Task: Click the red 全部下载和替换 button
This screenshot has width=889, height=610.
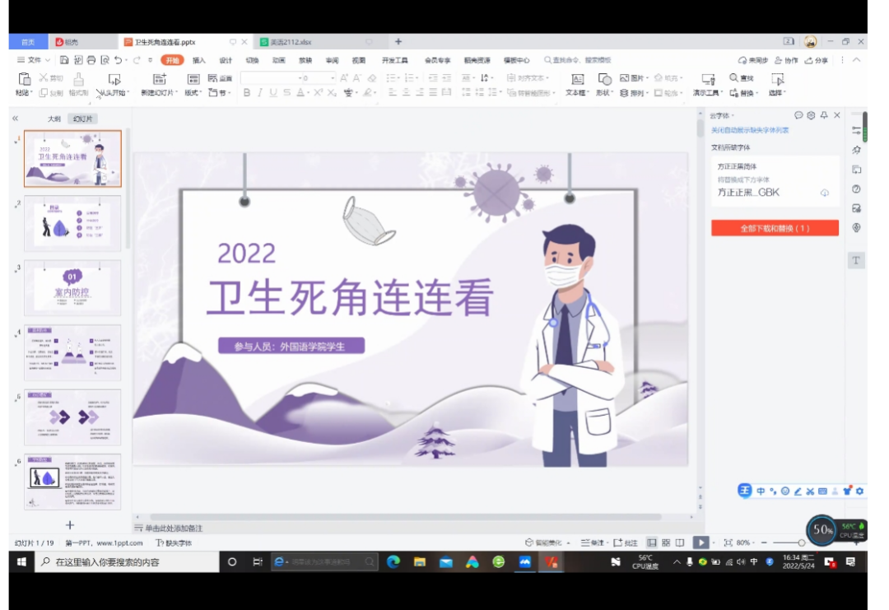Action: 775,228
